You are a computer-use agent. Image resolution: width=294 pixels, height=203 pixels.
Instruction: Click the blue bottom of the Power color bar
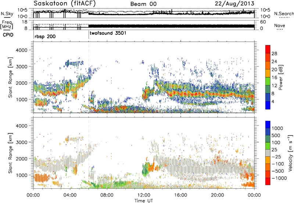coord(268,105)
